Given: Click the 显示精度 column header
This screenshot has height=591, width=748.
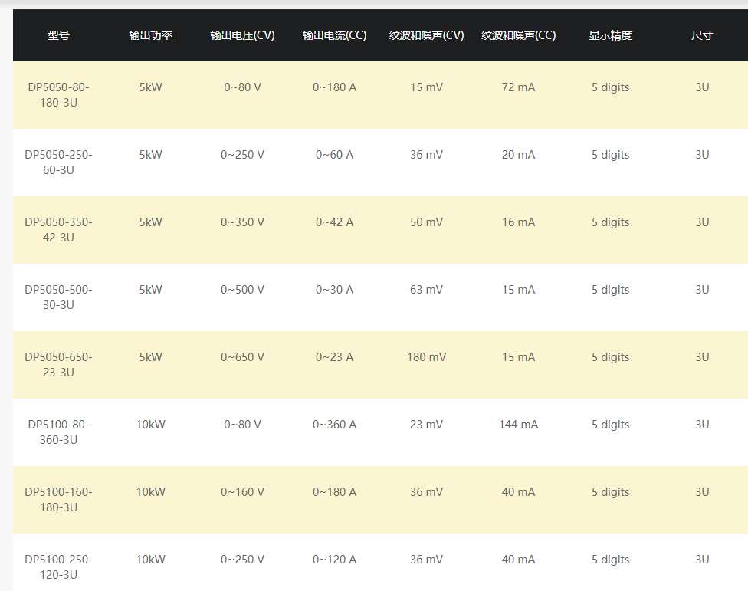Looking at the screenshot, I should coord(611,35).
